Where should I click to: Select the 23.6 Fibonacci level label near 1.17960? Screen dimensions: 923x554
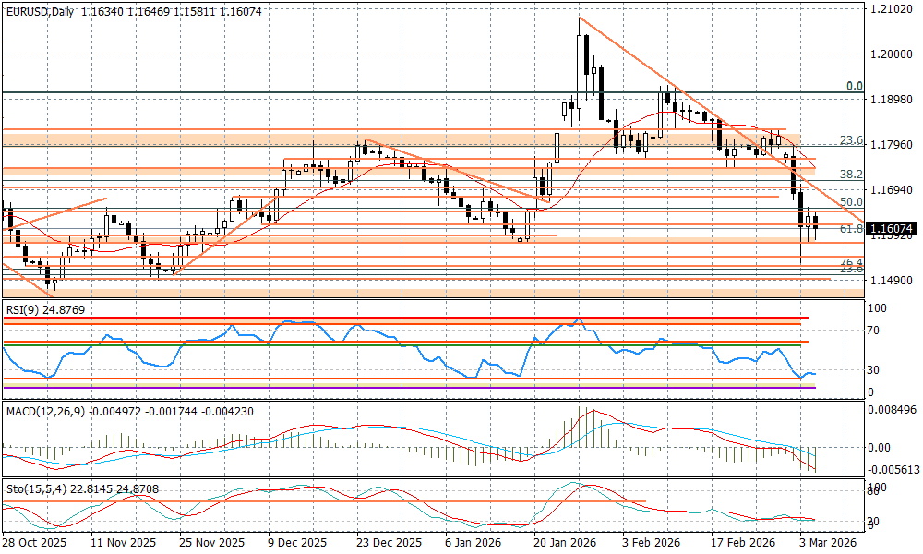click(x=850, y=140)
